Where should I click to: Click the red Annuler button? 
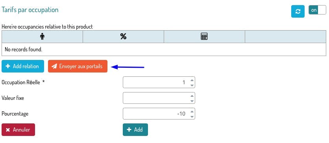point(18,130)
